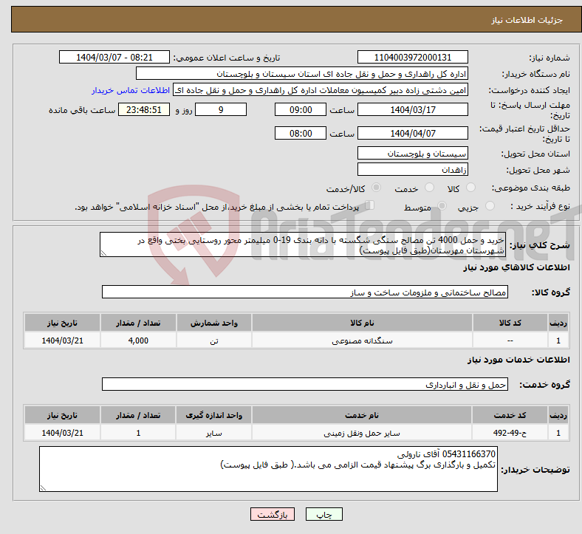Click services table header واحد اندازه گیری

214,415
